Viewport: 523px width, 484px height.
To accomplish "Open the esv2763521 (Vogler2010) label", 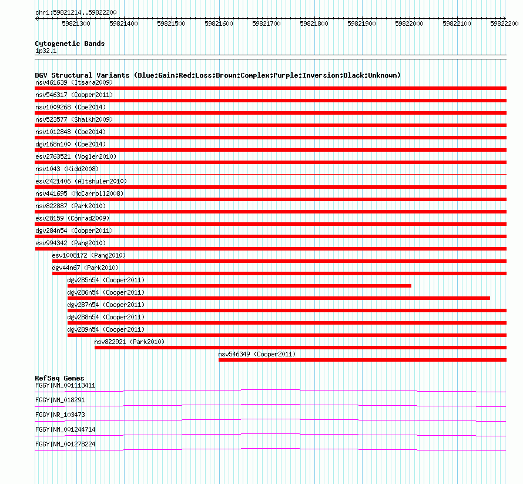I will 76,156.
